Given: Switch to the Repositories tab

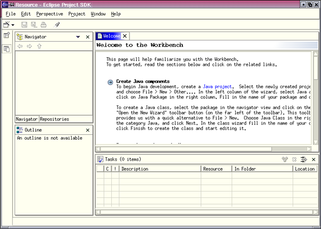Looking at the screenshot, I should 54,119.
